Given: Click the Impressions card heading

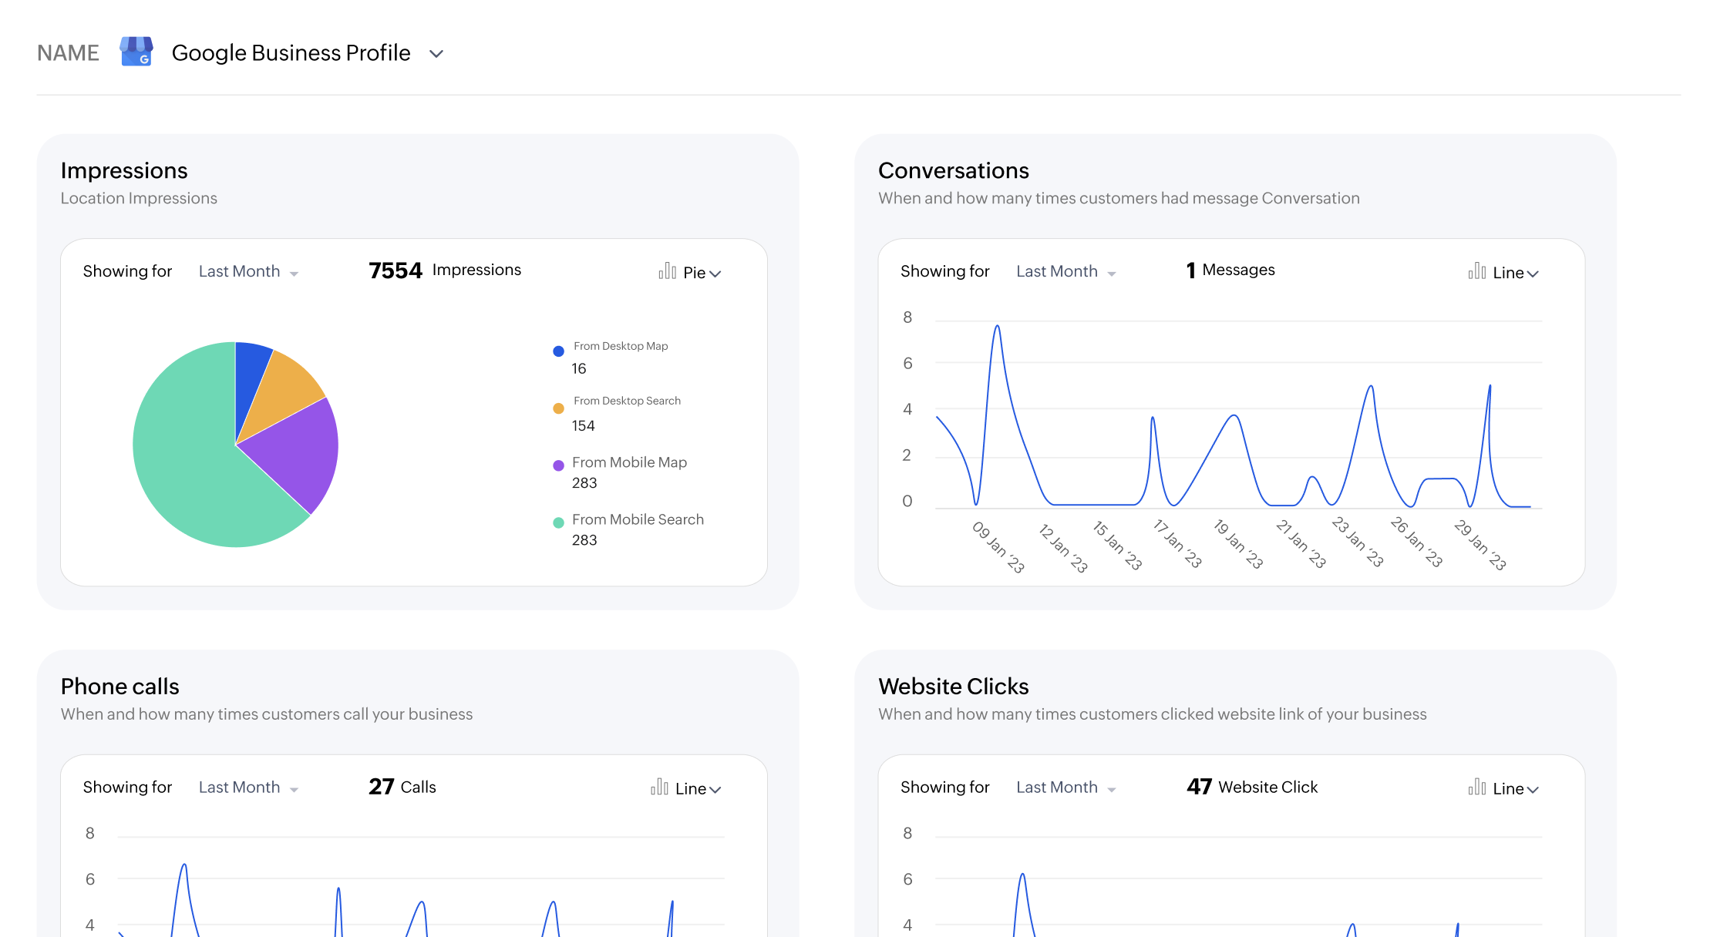Looking at the screenshot, I should [x=124, y=170].
